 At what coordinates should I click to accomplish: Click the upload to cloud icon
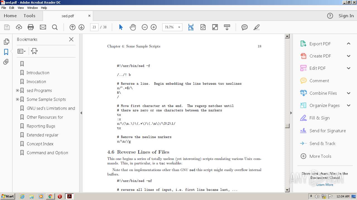19,27
